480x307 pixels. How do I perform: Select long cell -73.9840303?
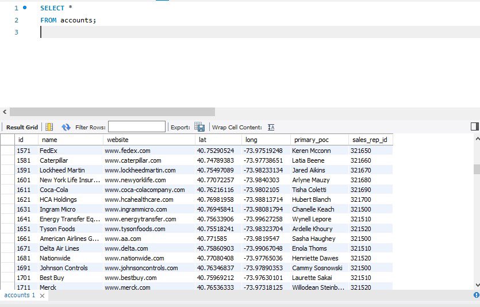click(x=266, y=180)
